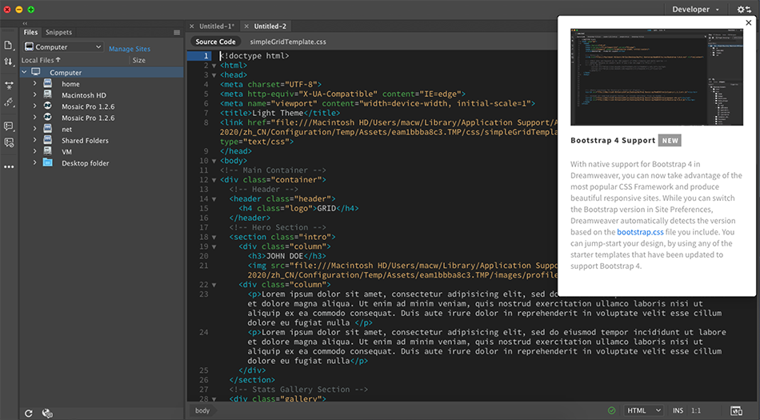The image size is (760, 420).
Task: Click the Expand All code icon
Action: pos(9,86)
